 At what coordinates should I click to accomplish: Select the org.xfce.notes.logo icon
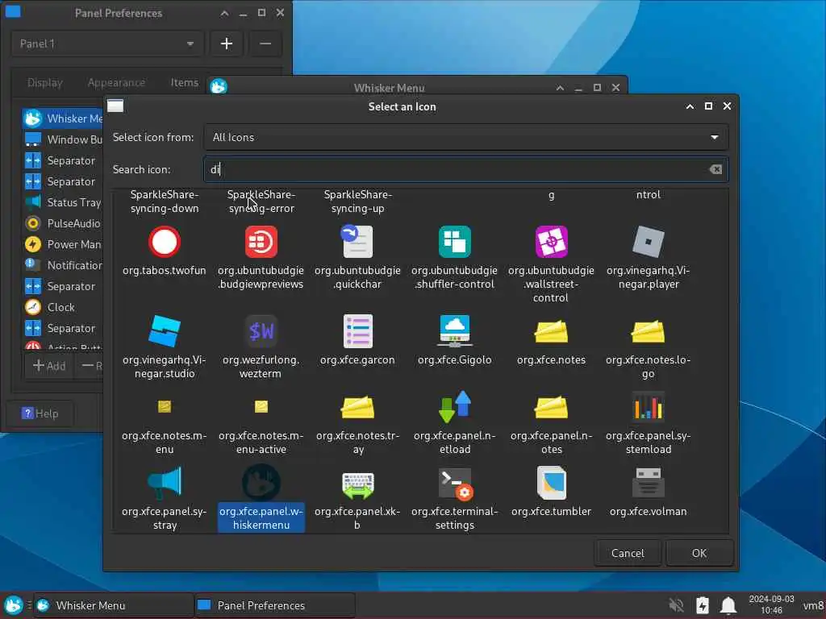coord(648,331)
